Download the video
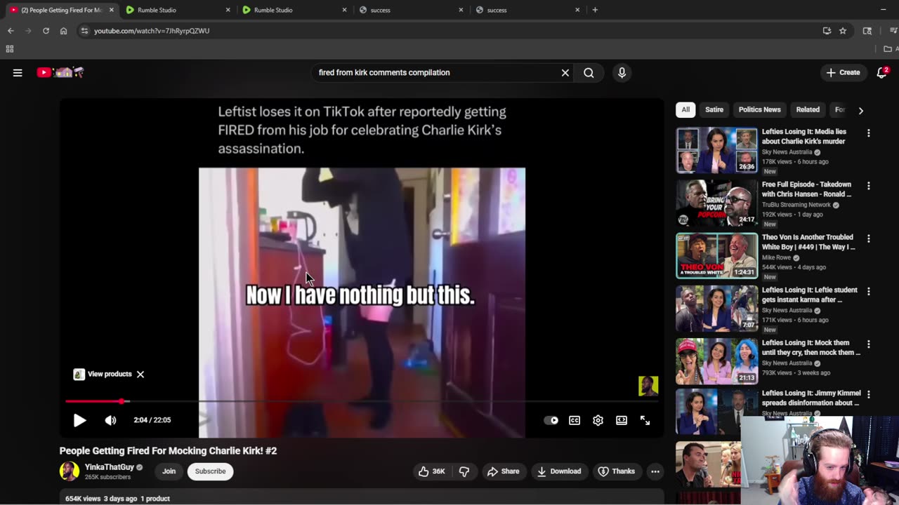Image resolution: width=899 pixels, height=505 pixels. coord(559,471)
